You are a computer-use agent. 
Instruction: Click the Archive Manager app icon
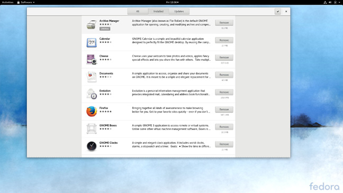coord(92,24)
